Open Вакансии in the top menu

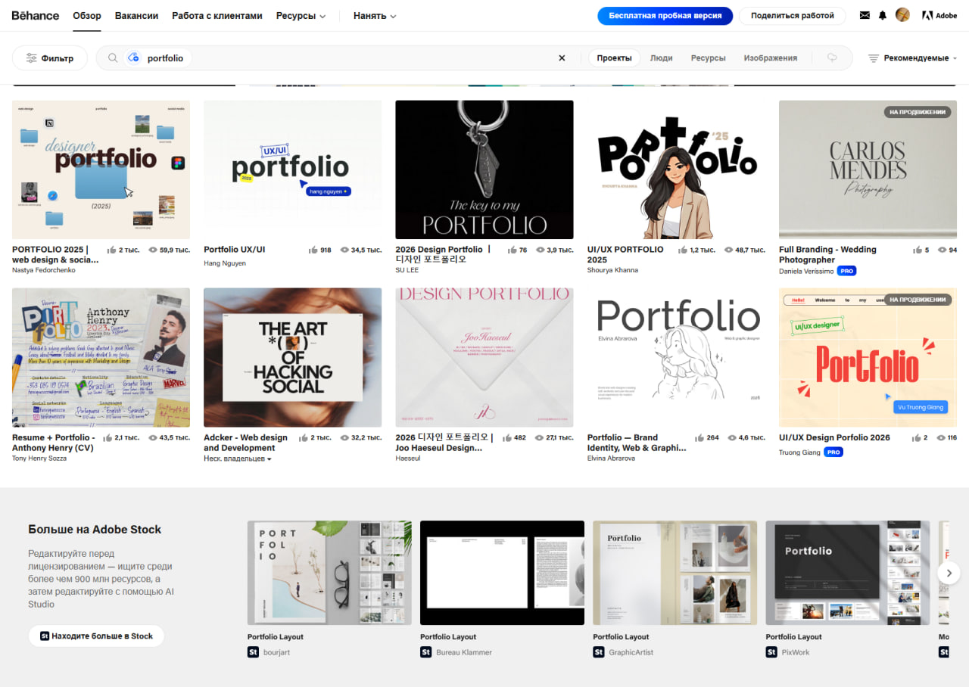pos(136,15)
